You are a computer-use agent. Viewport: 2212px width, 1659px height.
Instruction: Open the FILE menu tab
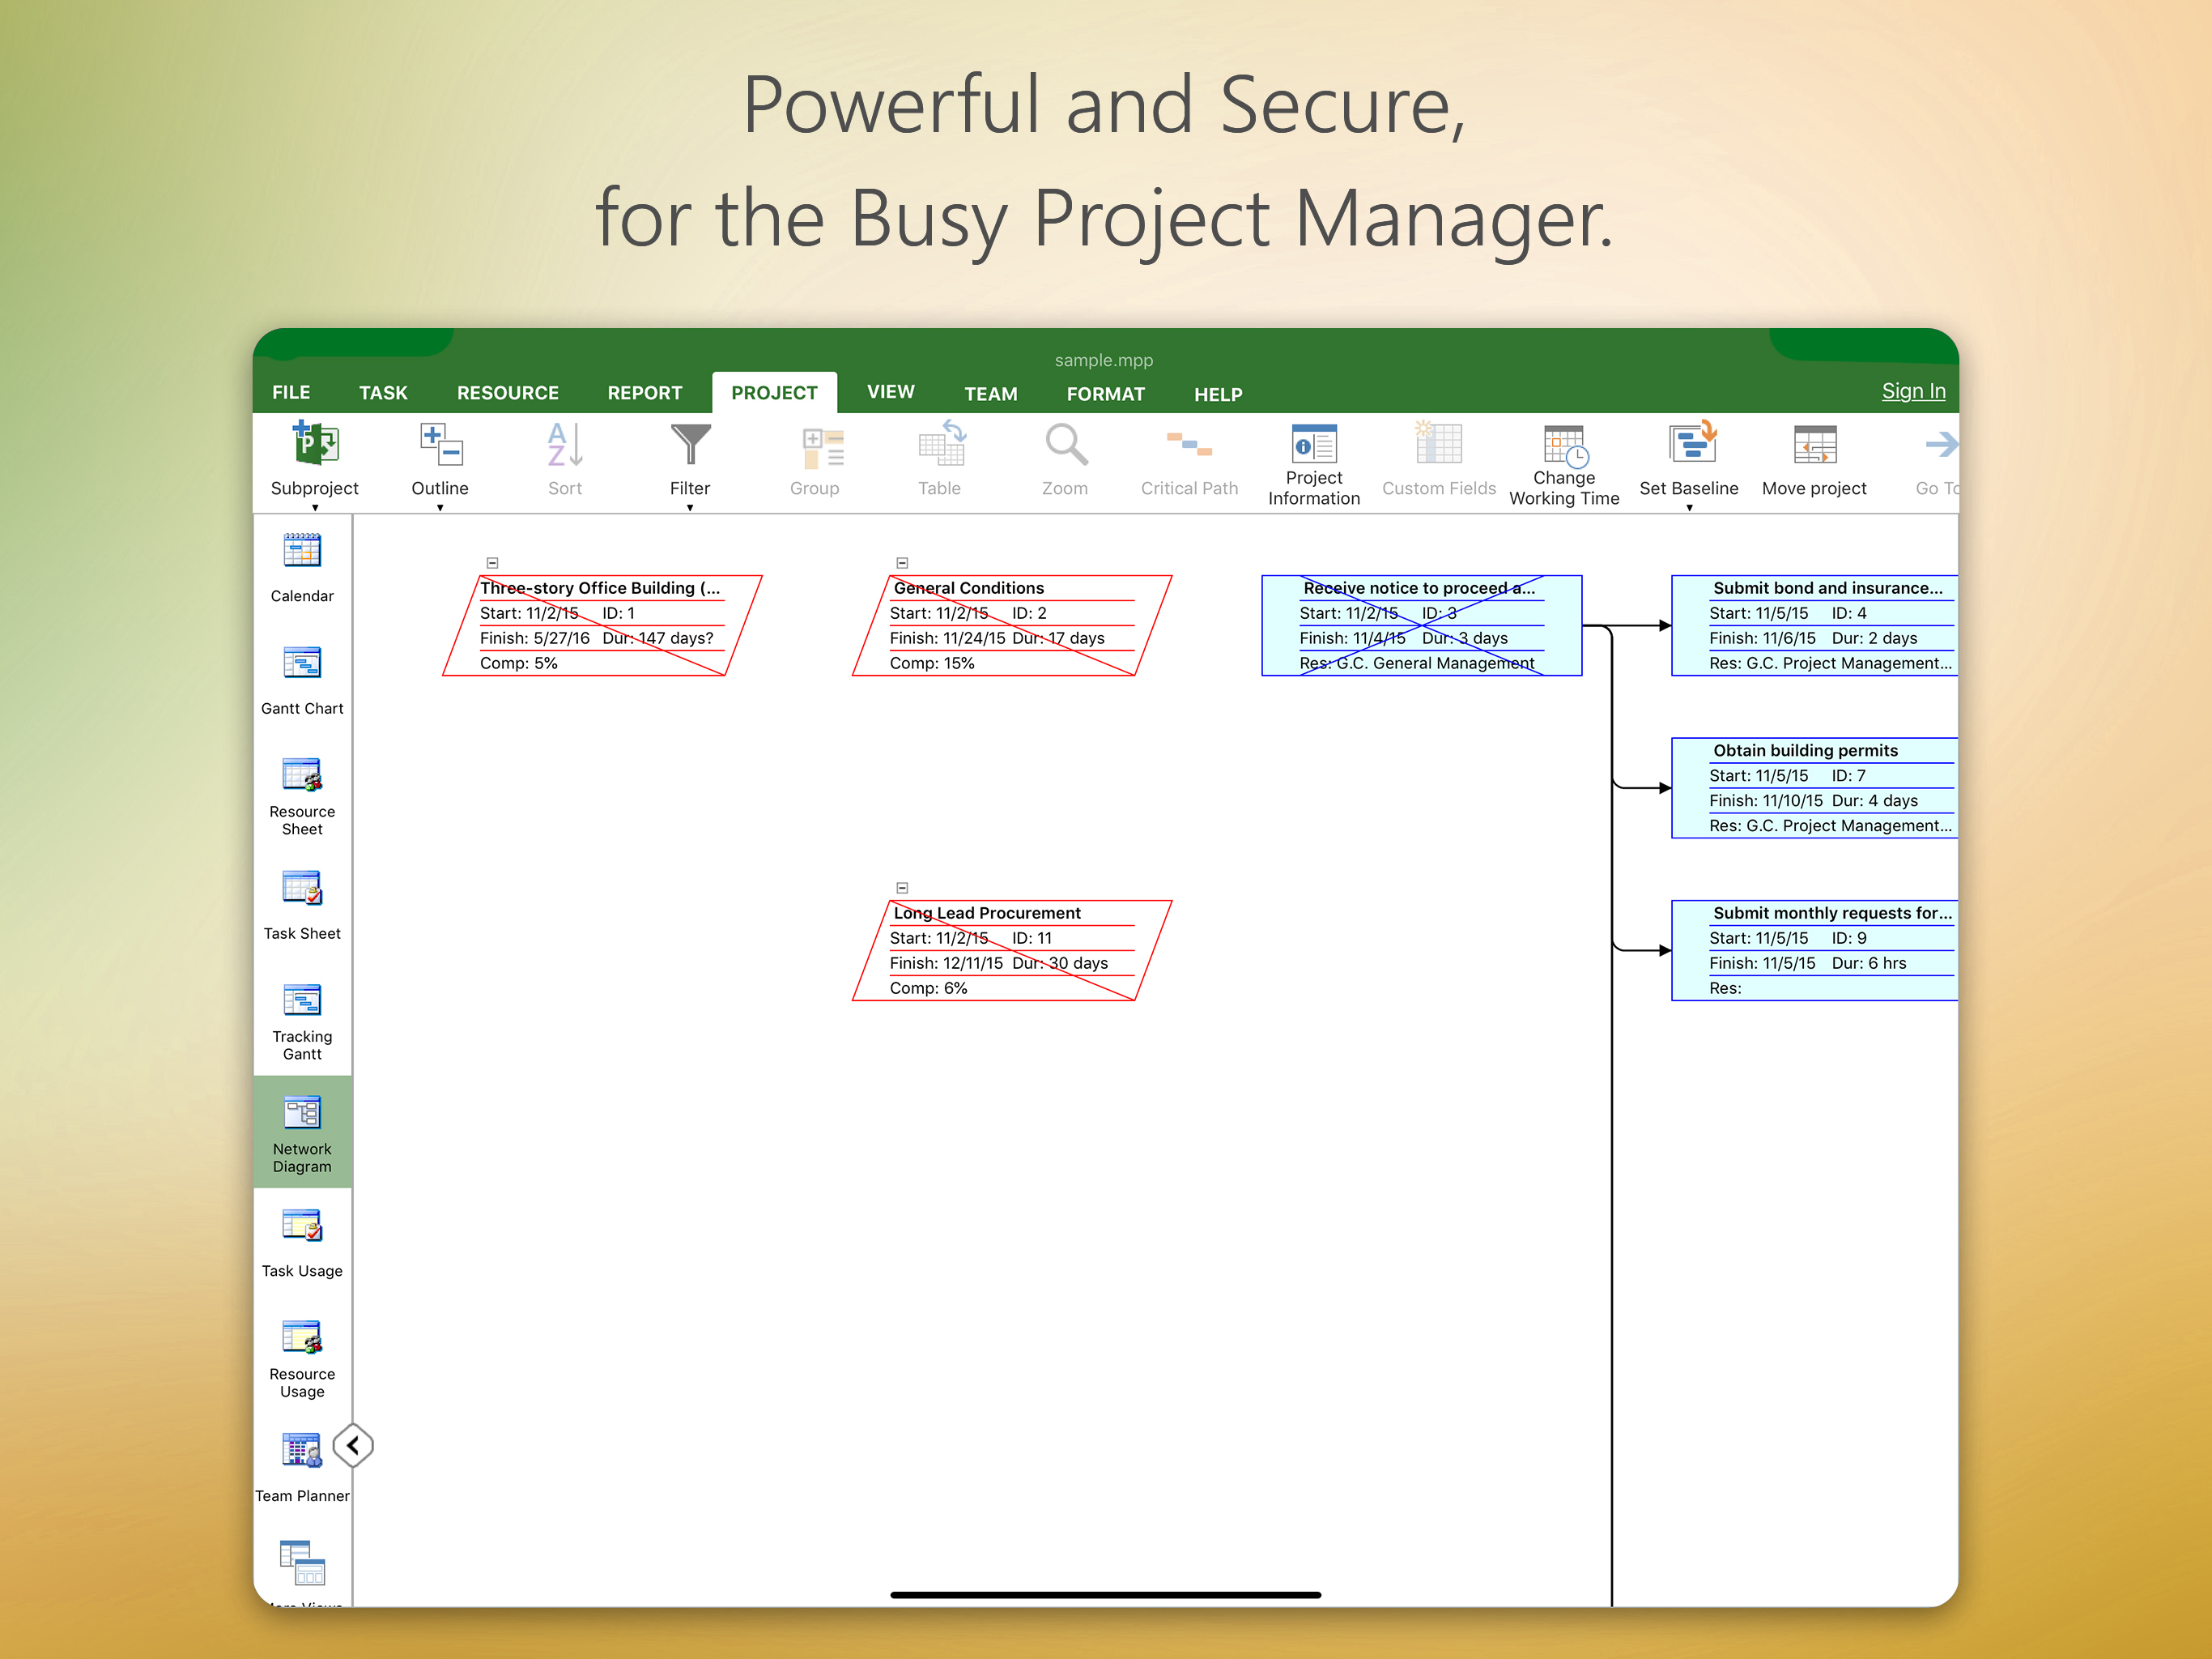[x=291, y=393]
